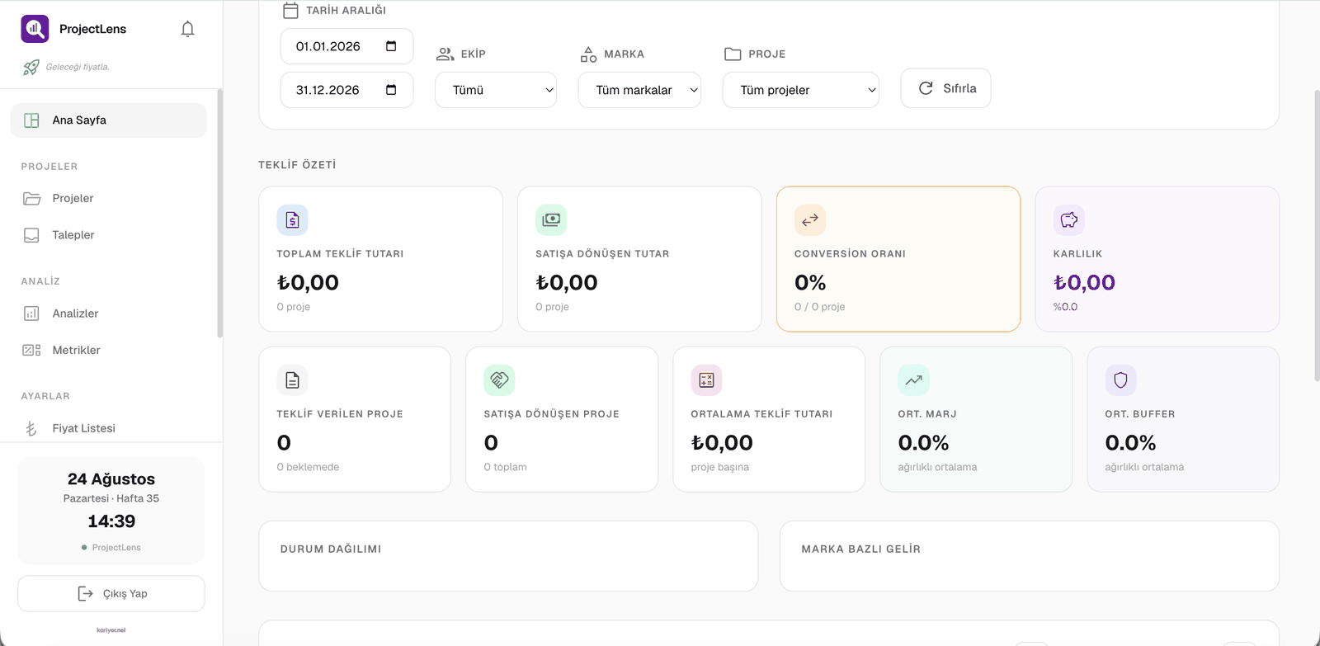Click the ProjectLens logo icon
1320x646 pixels.
tap(35, 29)
